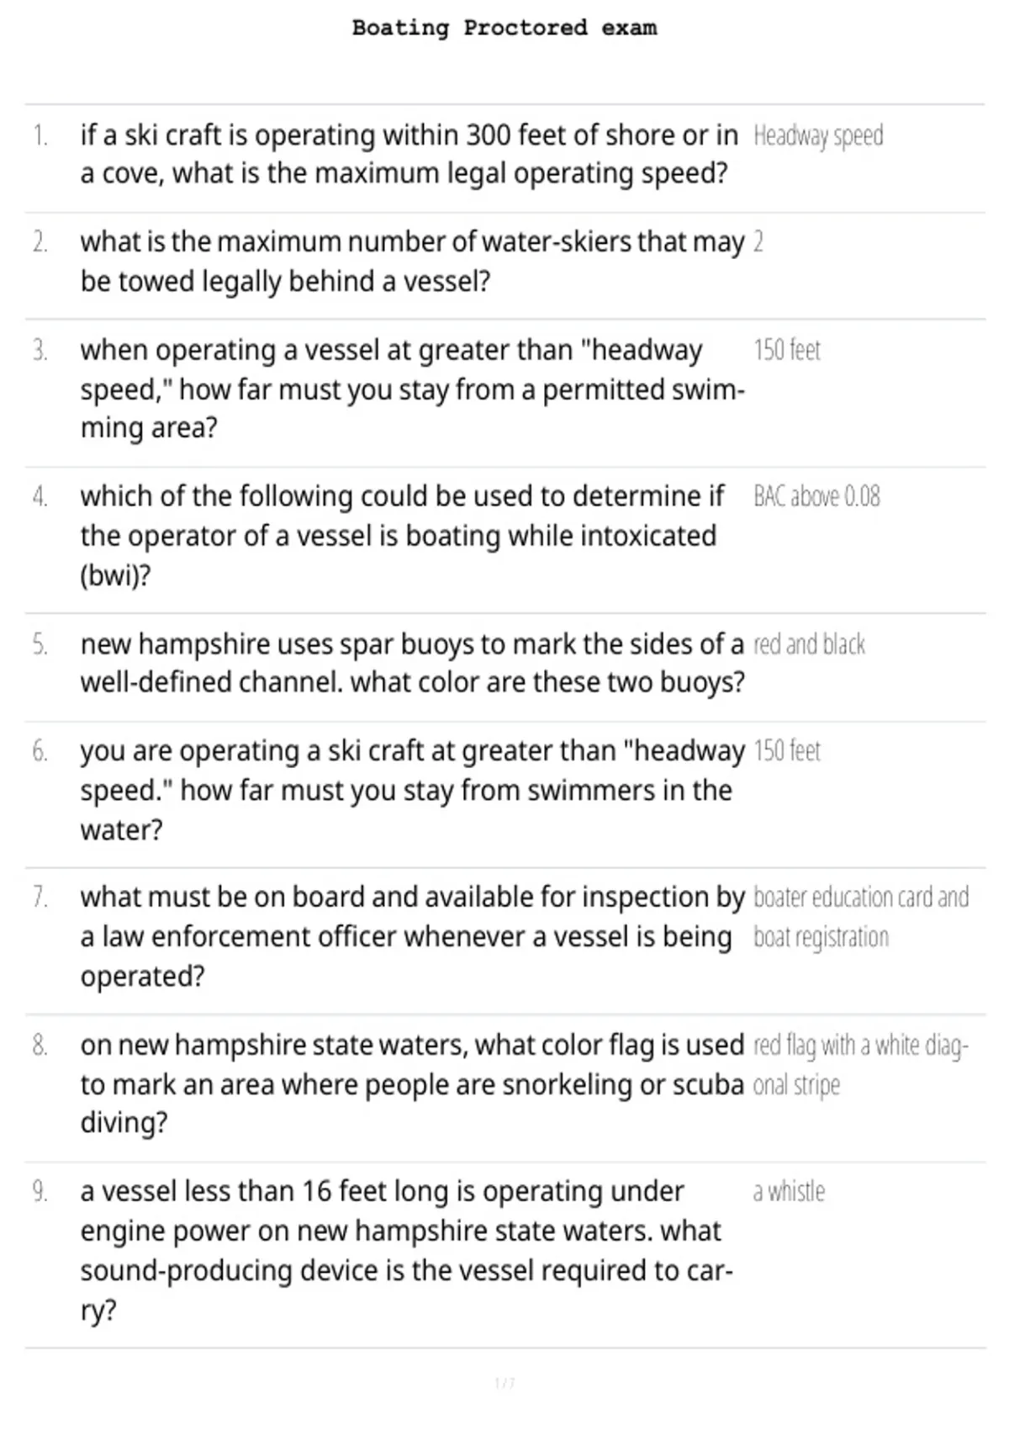Click the 'BAC above 0.08' answer

pos(816,496)
